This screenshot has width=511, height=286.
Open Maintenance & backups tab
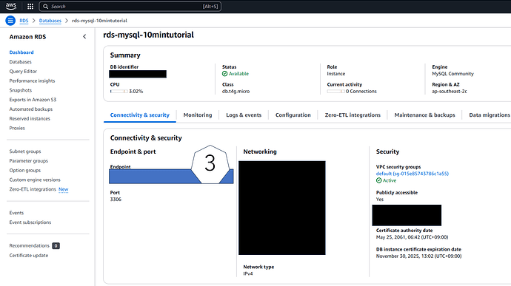point(424,115)
